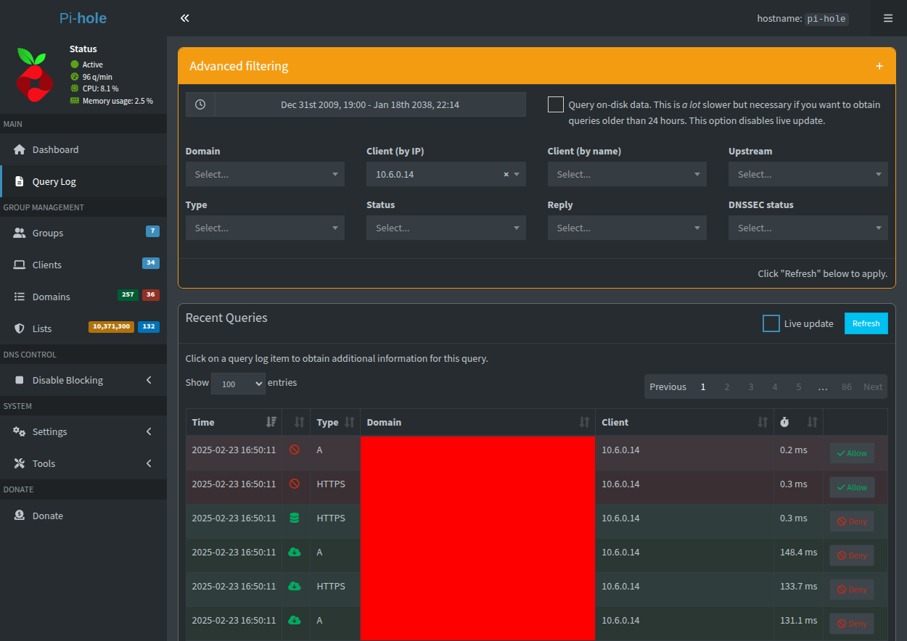The height and width of the screenshot is (641, 907).
Task: Open the Domain filter dropdown
Action: point(265,174)
